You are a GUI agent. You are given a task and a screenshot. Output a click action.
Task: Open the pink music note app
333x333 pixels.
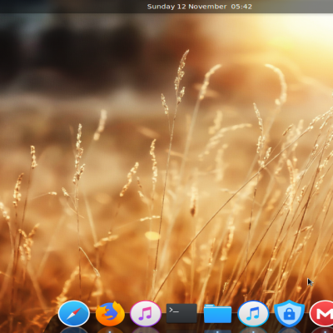(146, 314)
